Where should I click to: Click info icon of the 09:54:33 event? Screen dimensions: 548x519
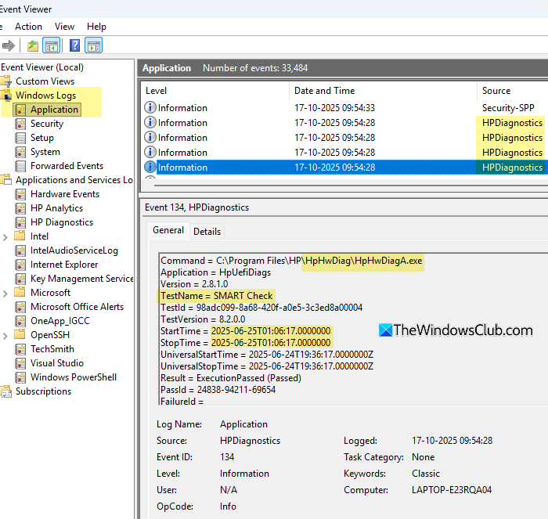pyautogui.click(x=150, y=107)
